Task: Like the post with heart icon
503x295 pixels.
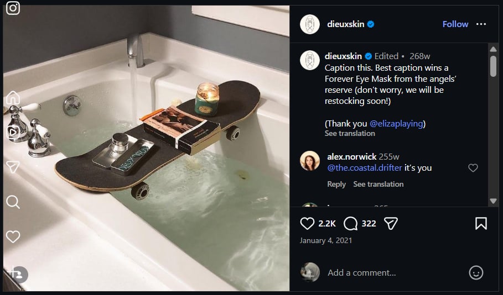Action: coord(307,223)
